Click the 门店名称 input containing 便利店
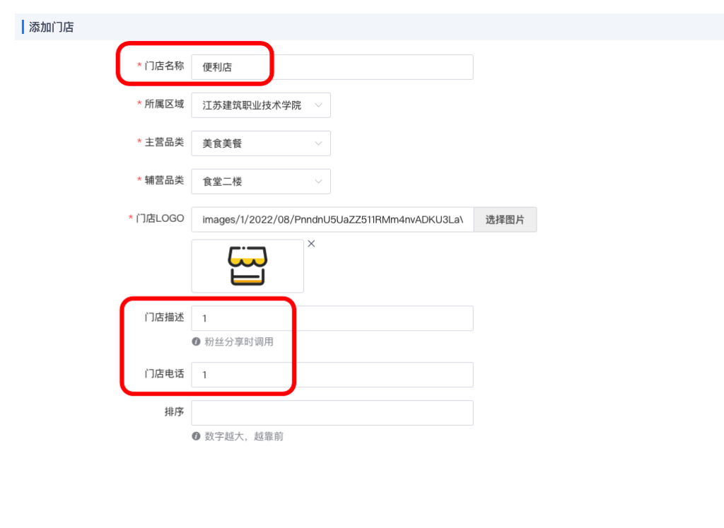The height and width of the screenshot is (528, 724). [x=332, y=66]
